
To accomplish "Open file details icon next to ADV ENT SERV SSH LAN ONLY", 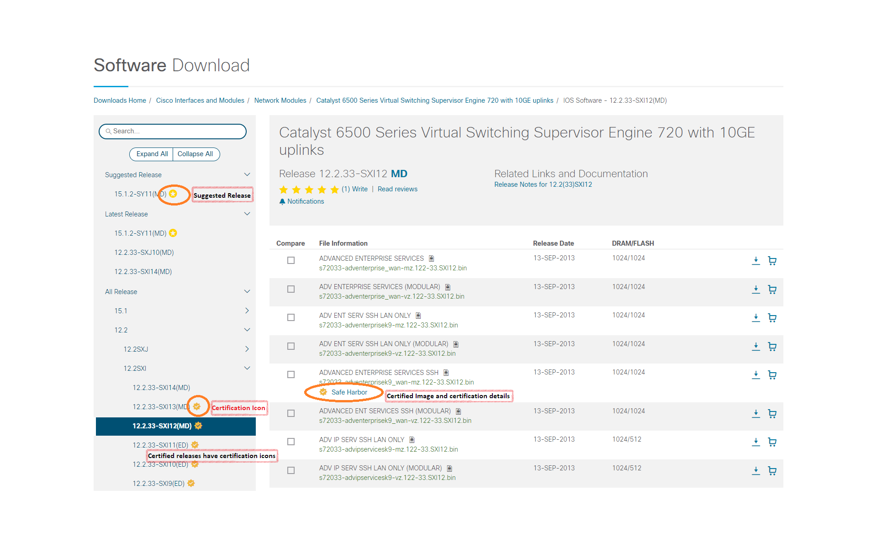I will (x=418, y=316).
